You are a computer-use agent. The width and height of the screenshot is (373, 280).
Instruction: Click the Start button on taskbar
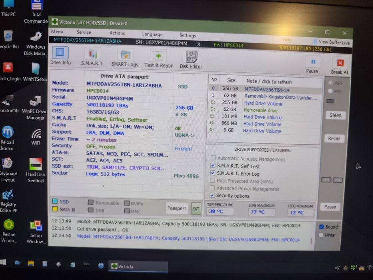tap(3, 262)
